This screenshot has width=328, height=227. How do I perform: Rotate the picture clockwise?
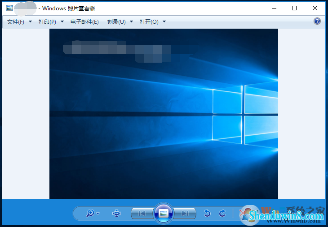pos(222,213)
